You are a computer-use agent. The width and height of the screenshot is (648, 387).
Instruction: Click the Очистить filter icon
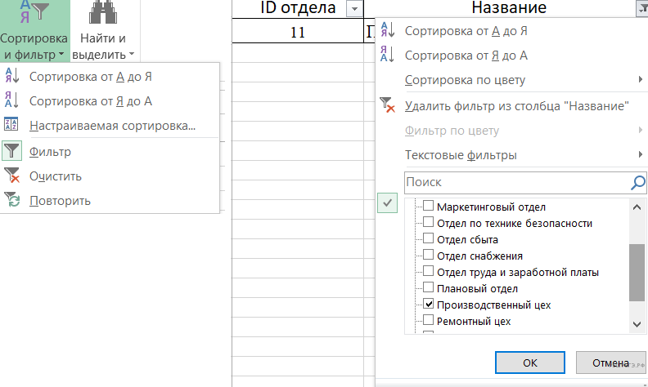[13, 176]
